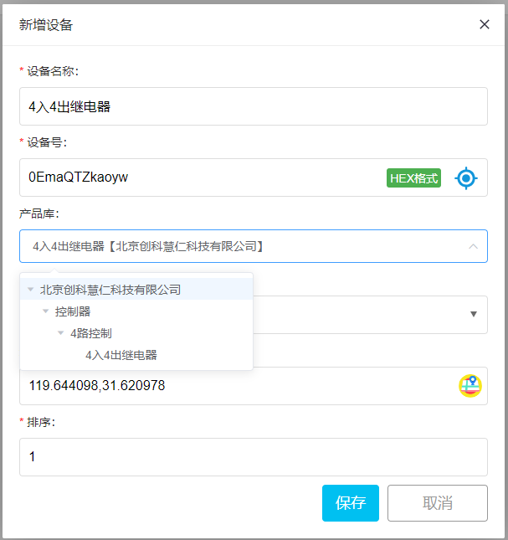508x540 pixels.
Task: Click the 排序 label
Action: click(41, 422)
